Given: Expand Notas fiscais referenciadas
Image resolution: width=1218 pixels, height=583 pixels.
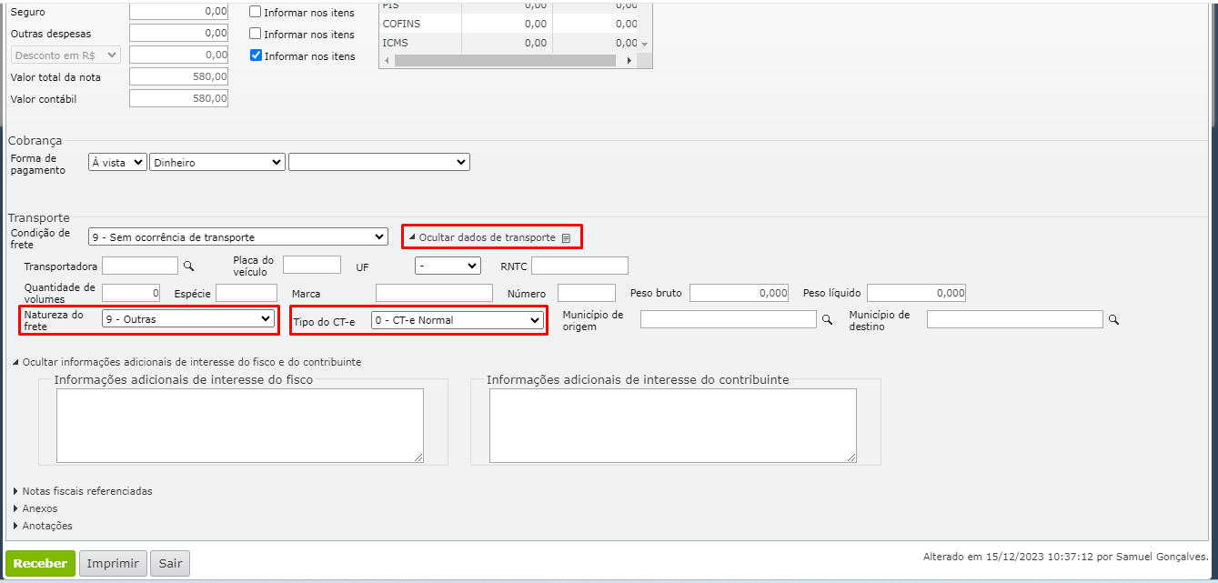Looking at the screenshot, I should [83, 491].
